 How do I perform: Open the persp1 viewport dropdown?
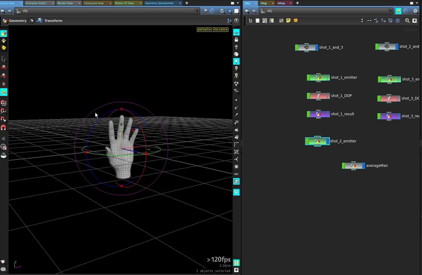coord(204,29)
